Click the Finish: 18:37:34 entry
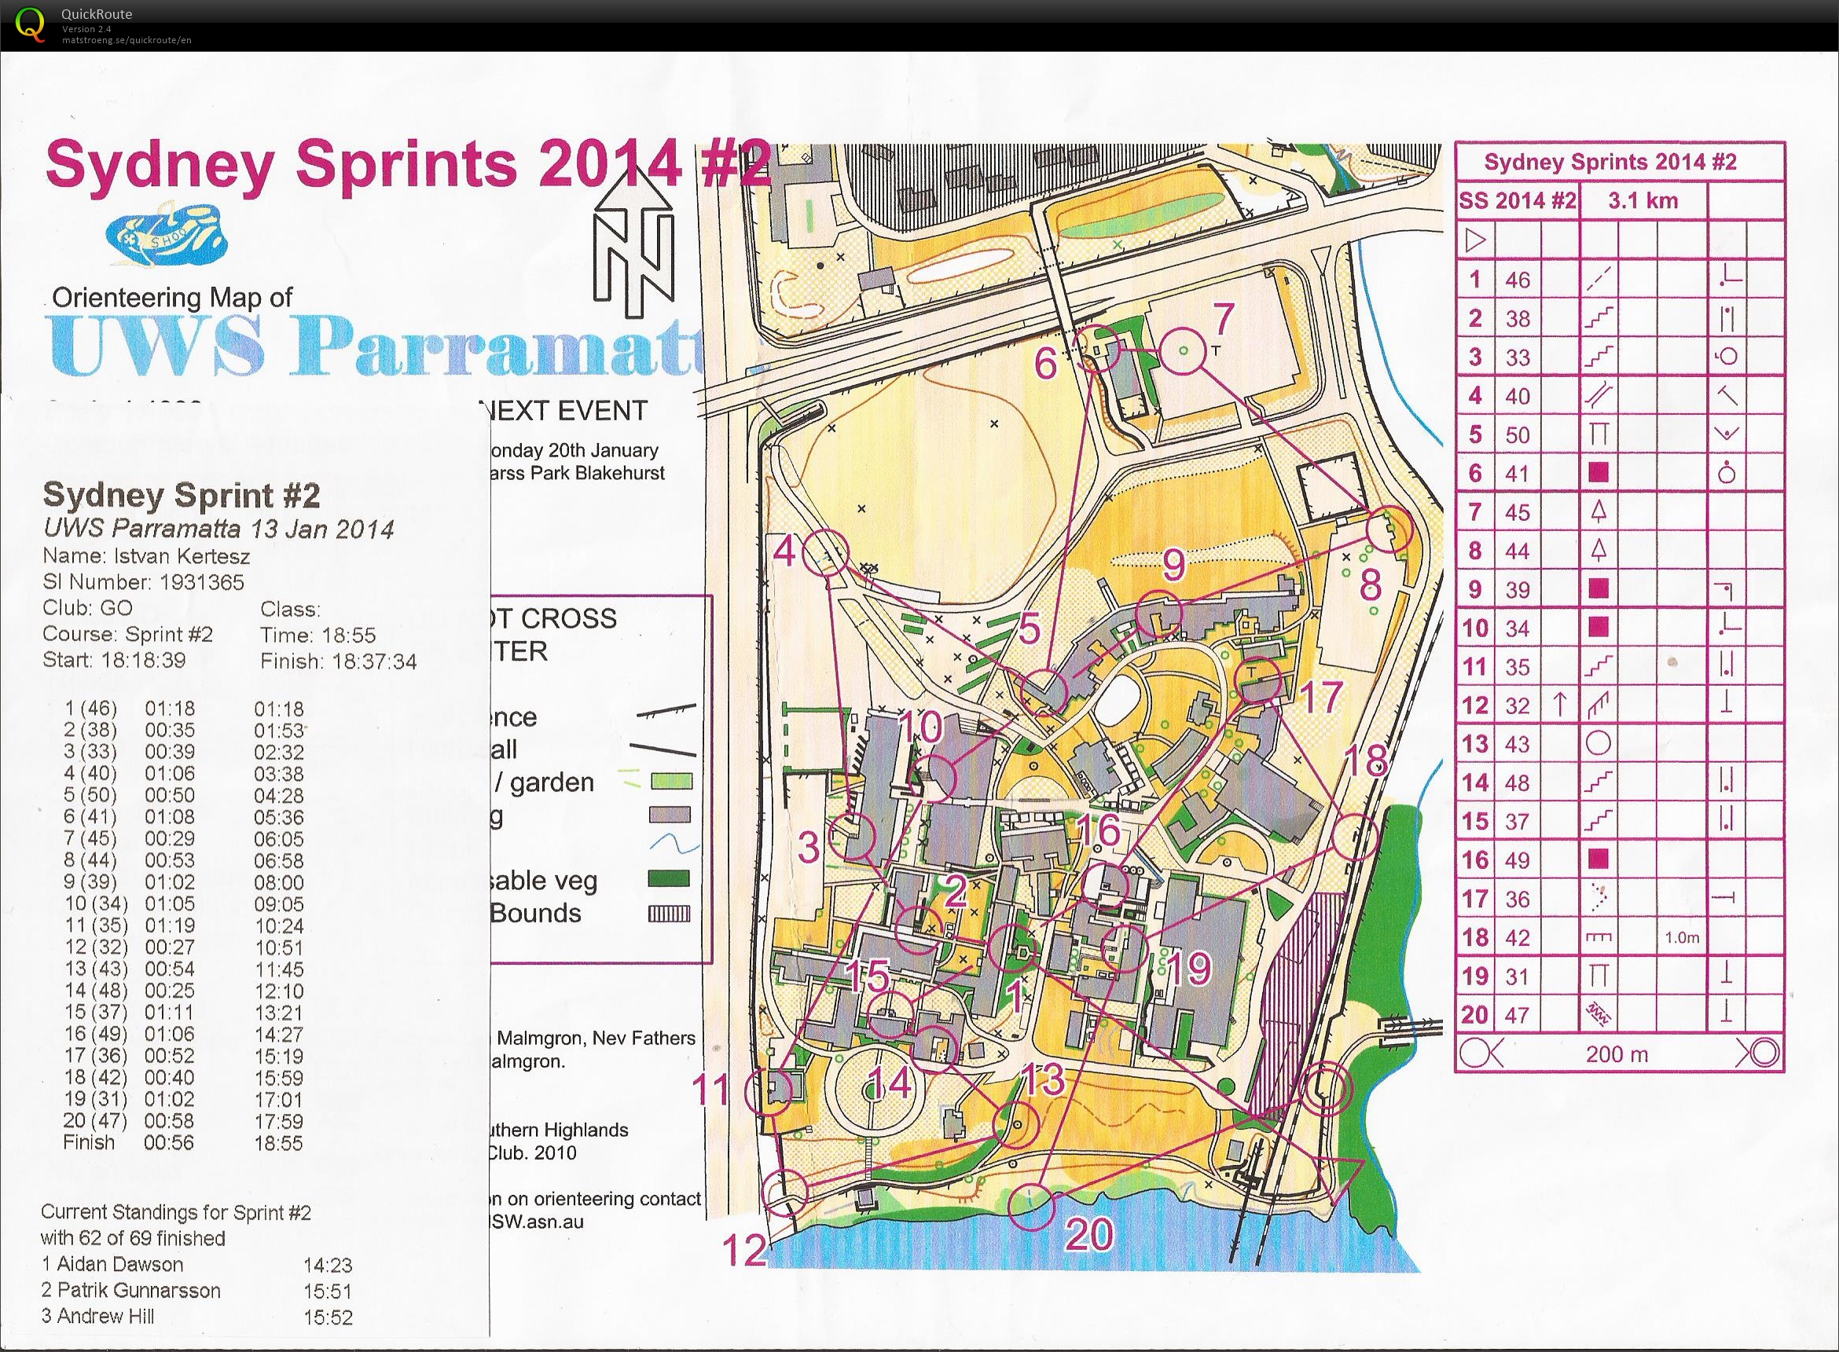The image size is (1839, 1352). point(338,660)
